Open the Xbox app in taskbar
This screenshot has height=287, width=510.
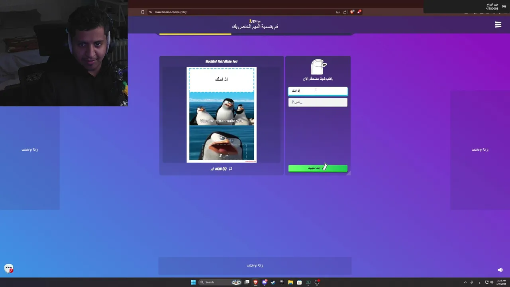pos(308,282)
